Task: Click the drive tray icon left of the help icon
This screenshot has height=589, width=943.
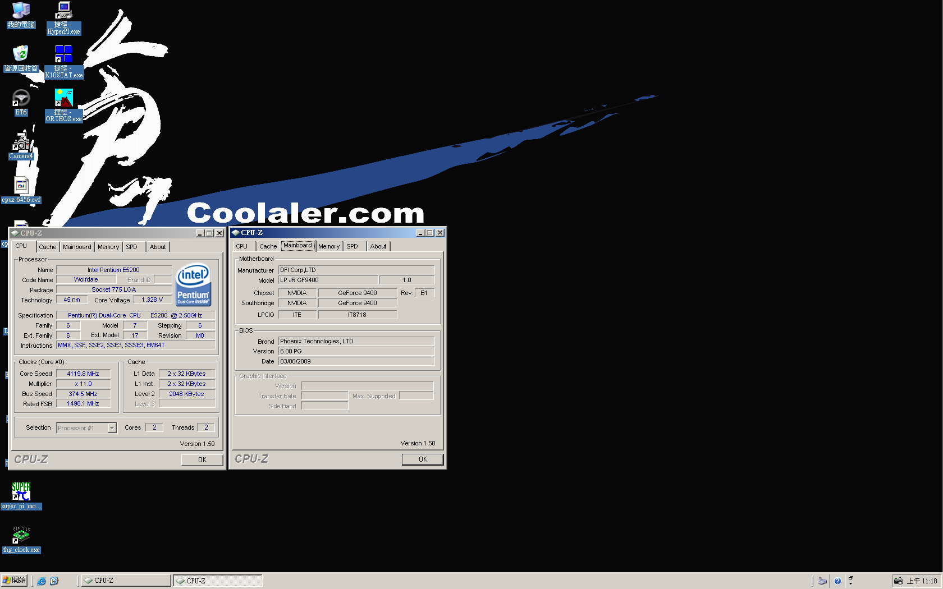Action: pos(822,581)
